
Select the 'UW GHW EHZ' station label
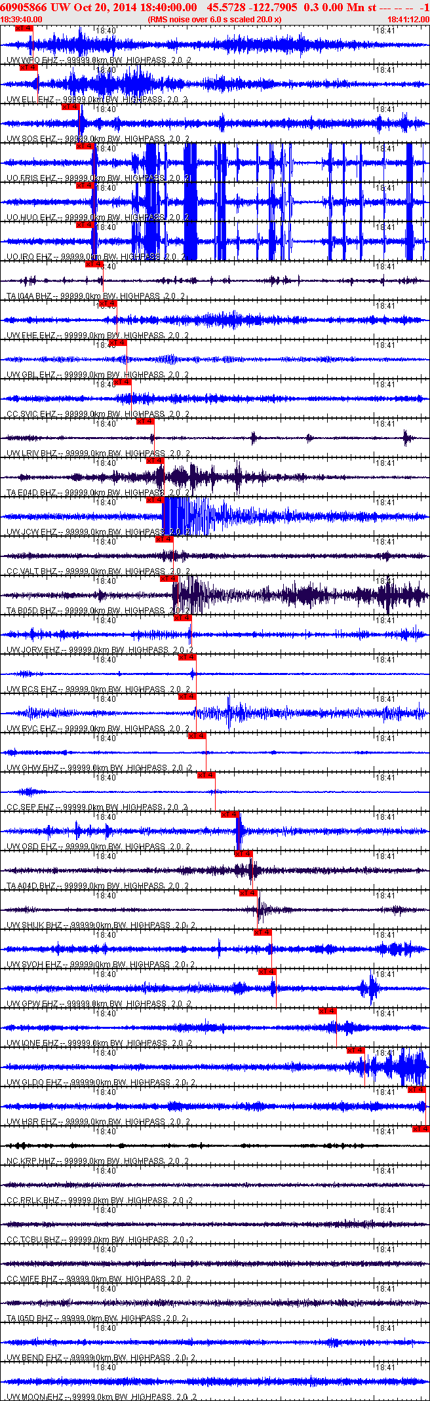click(x=33, y=768)
